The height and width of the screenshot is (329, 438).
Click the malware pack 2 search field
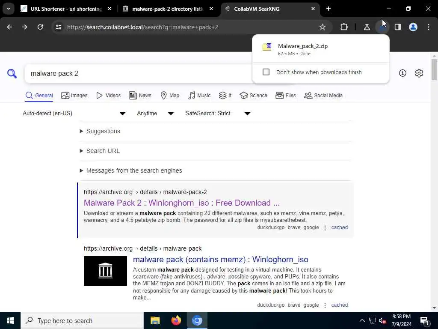(x=138, y=74)
